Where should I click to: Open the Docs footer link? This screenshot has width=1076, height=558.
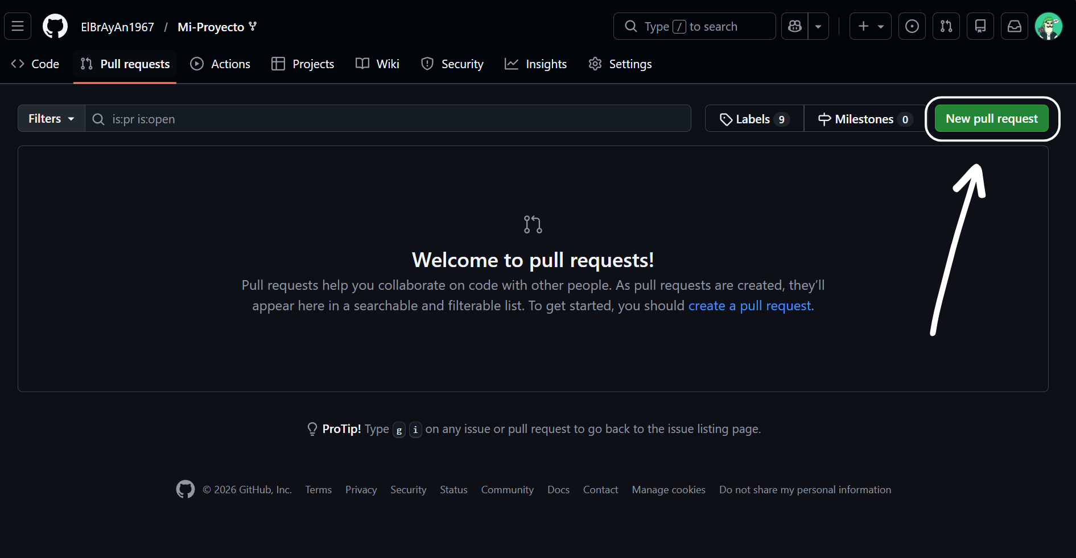pyautogui.click(x=558, y=490)
